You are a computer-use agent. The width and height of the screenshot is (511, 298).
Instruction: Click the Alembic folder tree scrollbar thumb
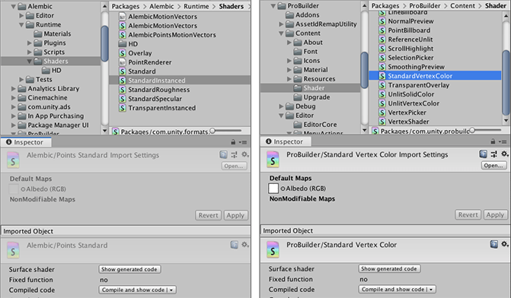point(104,43)
